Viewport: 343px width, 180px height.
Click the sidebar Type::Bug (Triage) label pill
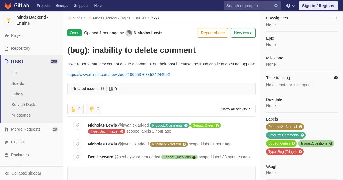coord(285,152)
